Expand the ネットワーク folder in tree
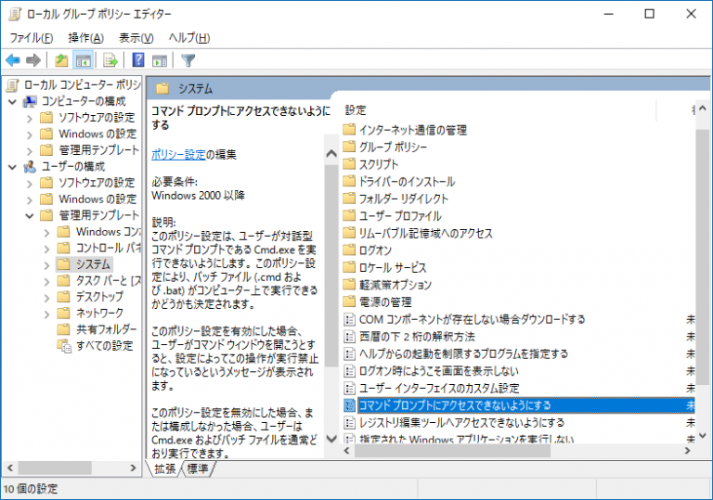 click(45, 314)
